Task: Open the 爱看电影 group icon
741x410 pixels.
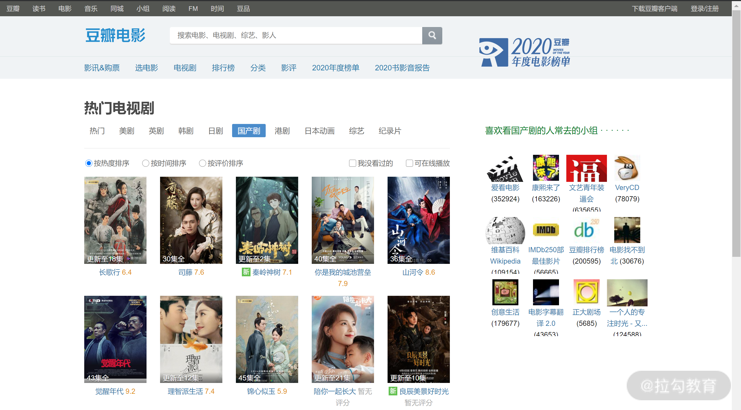Action: pos(505,168)
